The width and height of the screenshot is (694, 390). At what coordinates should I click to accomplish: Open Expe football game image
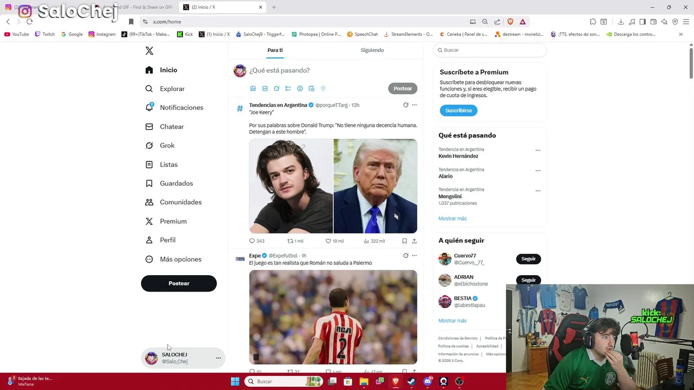click(333, 317)
